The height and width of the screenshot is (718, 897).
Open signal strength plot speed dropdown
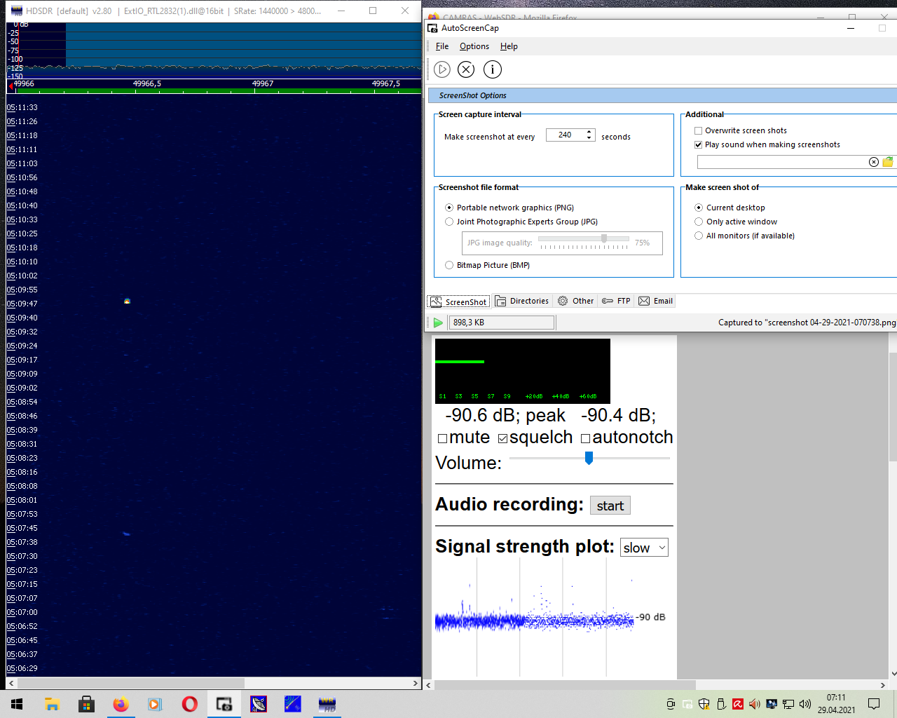[x=644, y=548]
